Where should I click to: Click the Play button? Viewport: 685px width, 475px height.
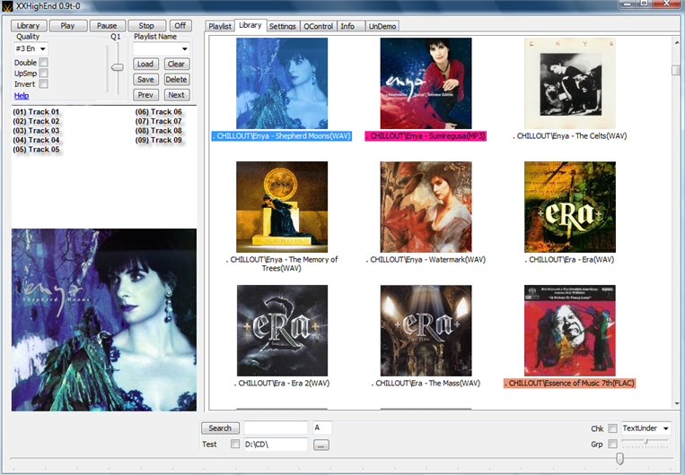67,26
